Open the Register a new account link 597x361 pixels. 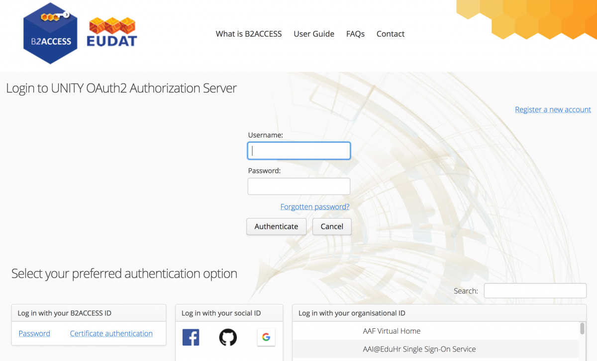[x=553, y=109]
